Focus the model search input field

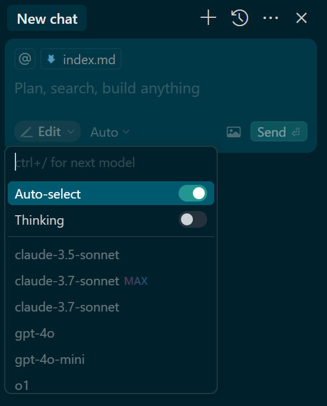pyautogui.click(x=111, y=163)
